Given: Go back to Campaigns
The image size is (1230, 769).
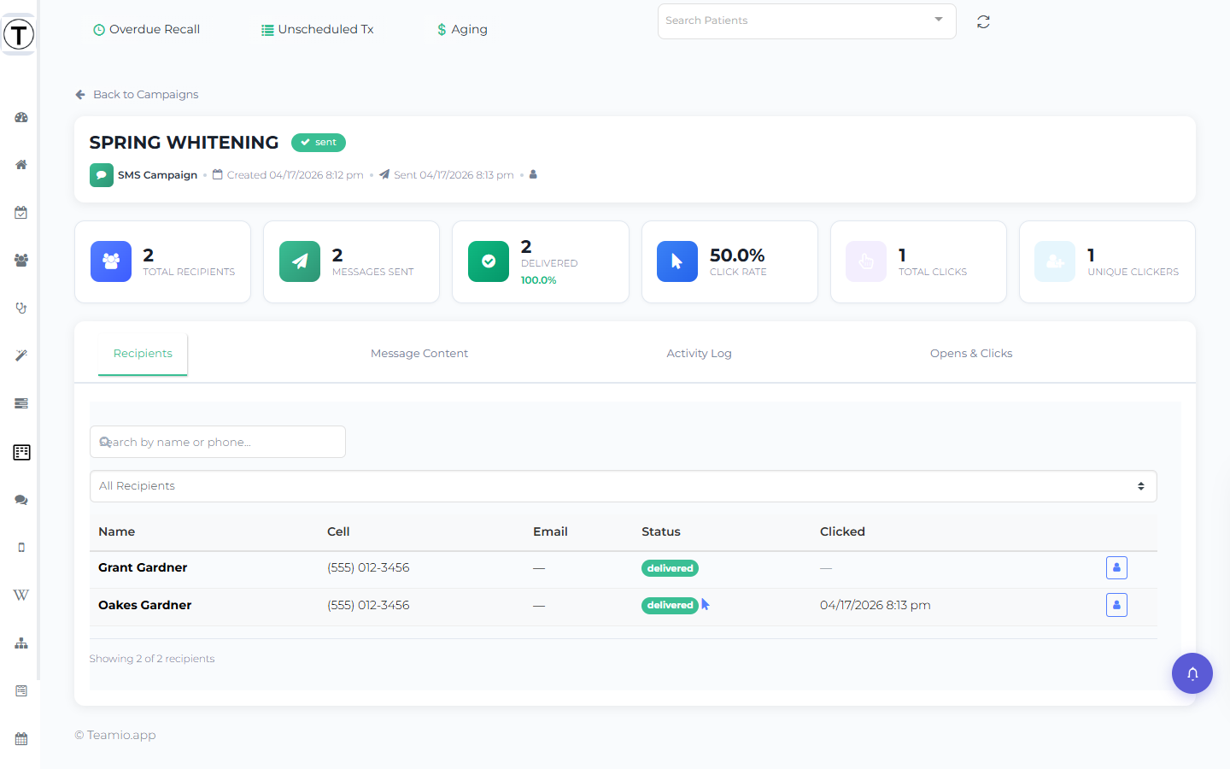Looking at the screenshot, I should point(137,95).
